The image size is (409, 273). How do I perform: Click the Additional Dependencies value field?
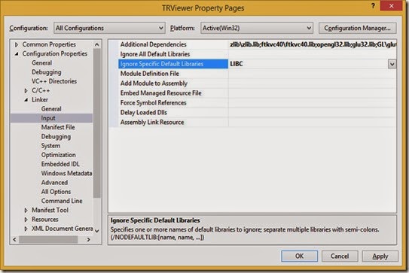pos(313,44)
